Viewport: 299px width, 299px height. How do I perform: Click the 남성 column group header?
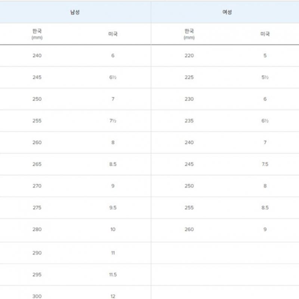tap(75, 12)
